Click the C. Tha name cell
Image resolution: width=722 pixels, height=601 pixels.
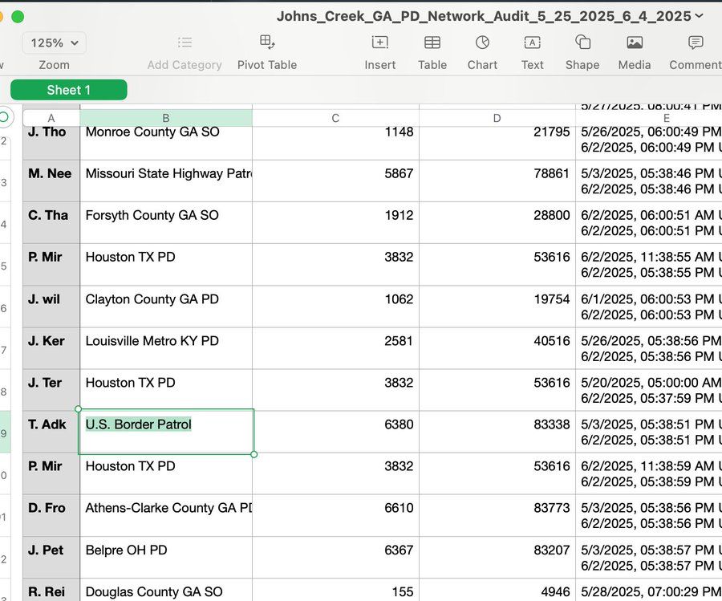pyautogui.click(x=51, y=222)
